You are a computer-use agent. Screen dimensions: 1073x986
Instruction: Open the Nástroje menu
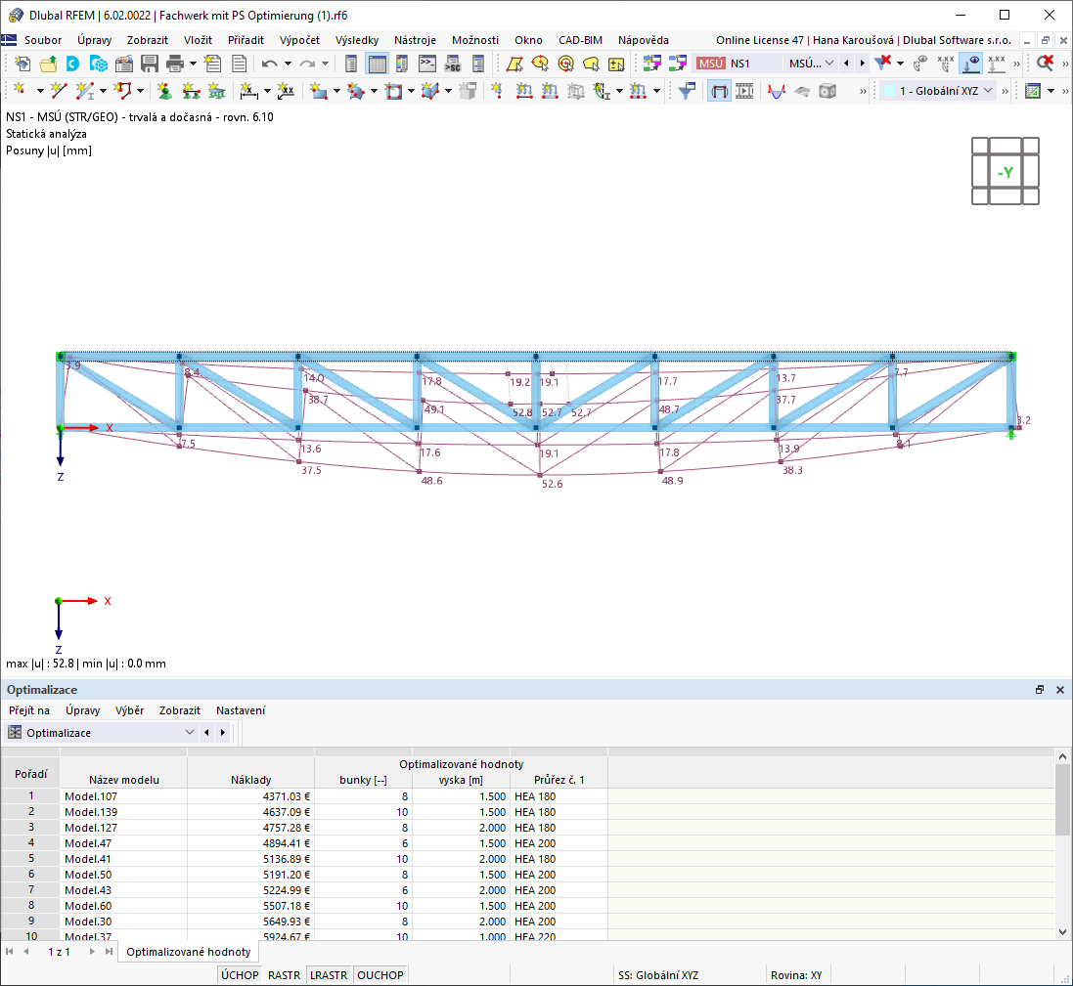click(415, 40)
